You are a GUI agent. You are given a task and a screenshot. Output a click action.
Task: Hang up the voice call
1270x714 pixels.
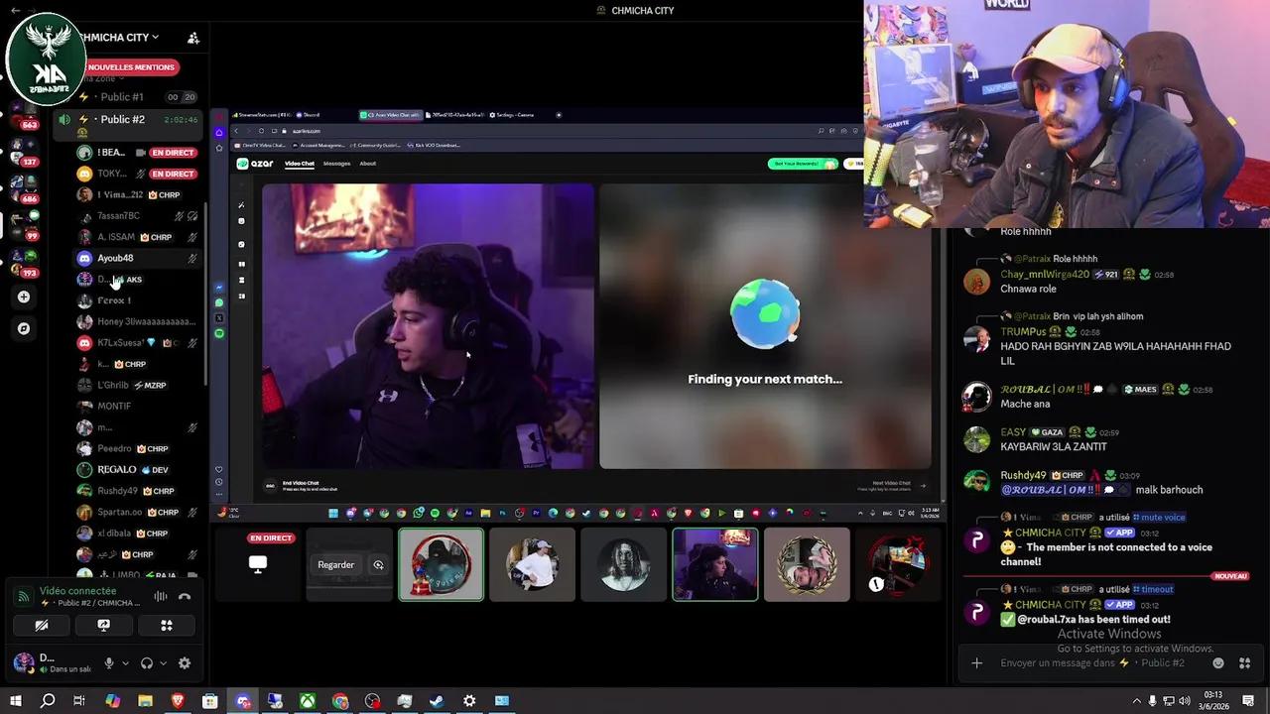click(x=185, y=596)
